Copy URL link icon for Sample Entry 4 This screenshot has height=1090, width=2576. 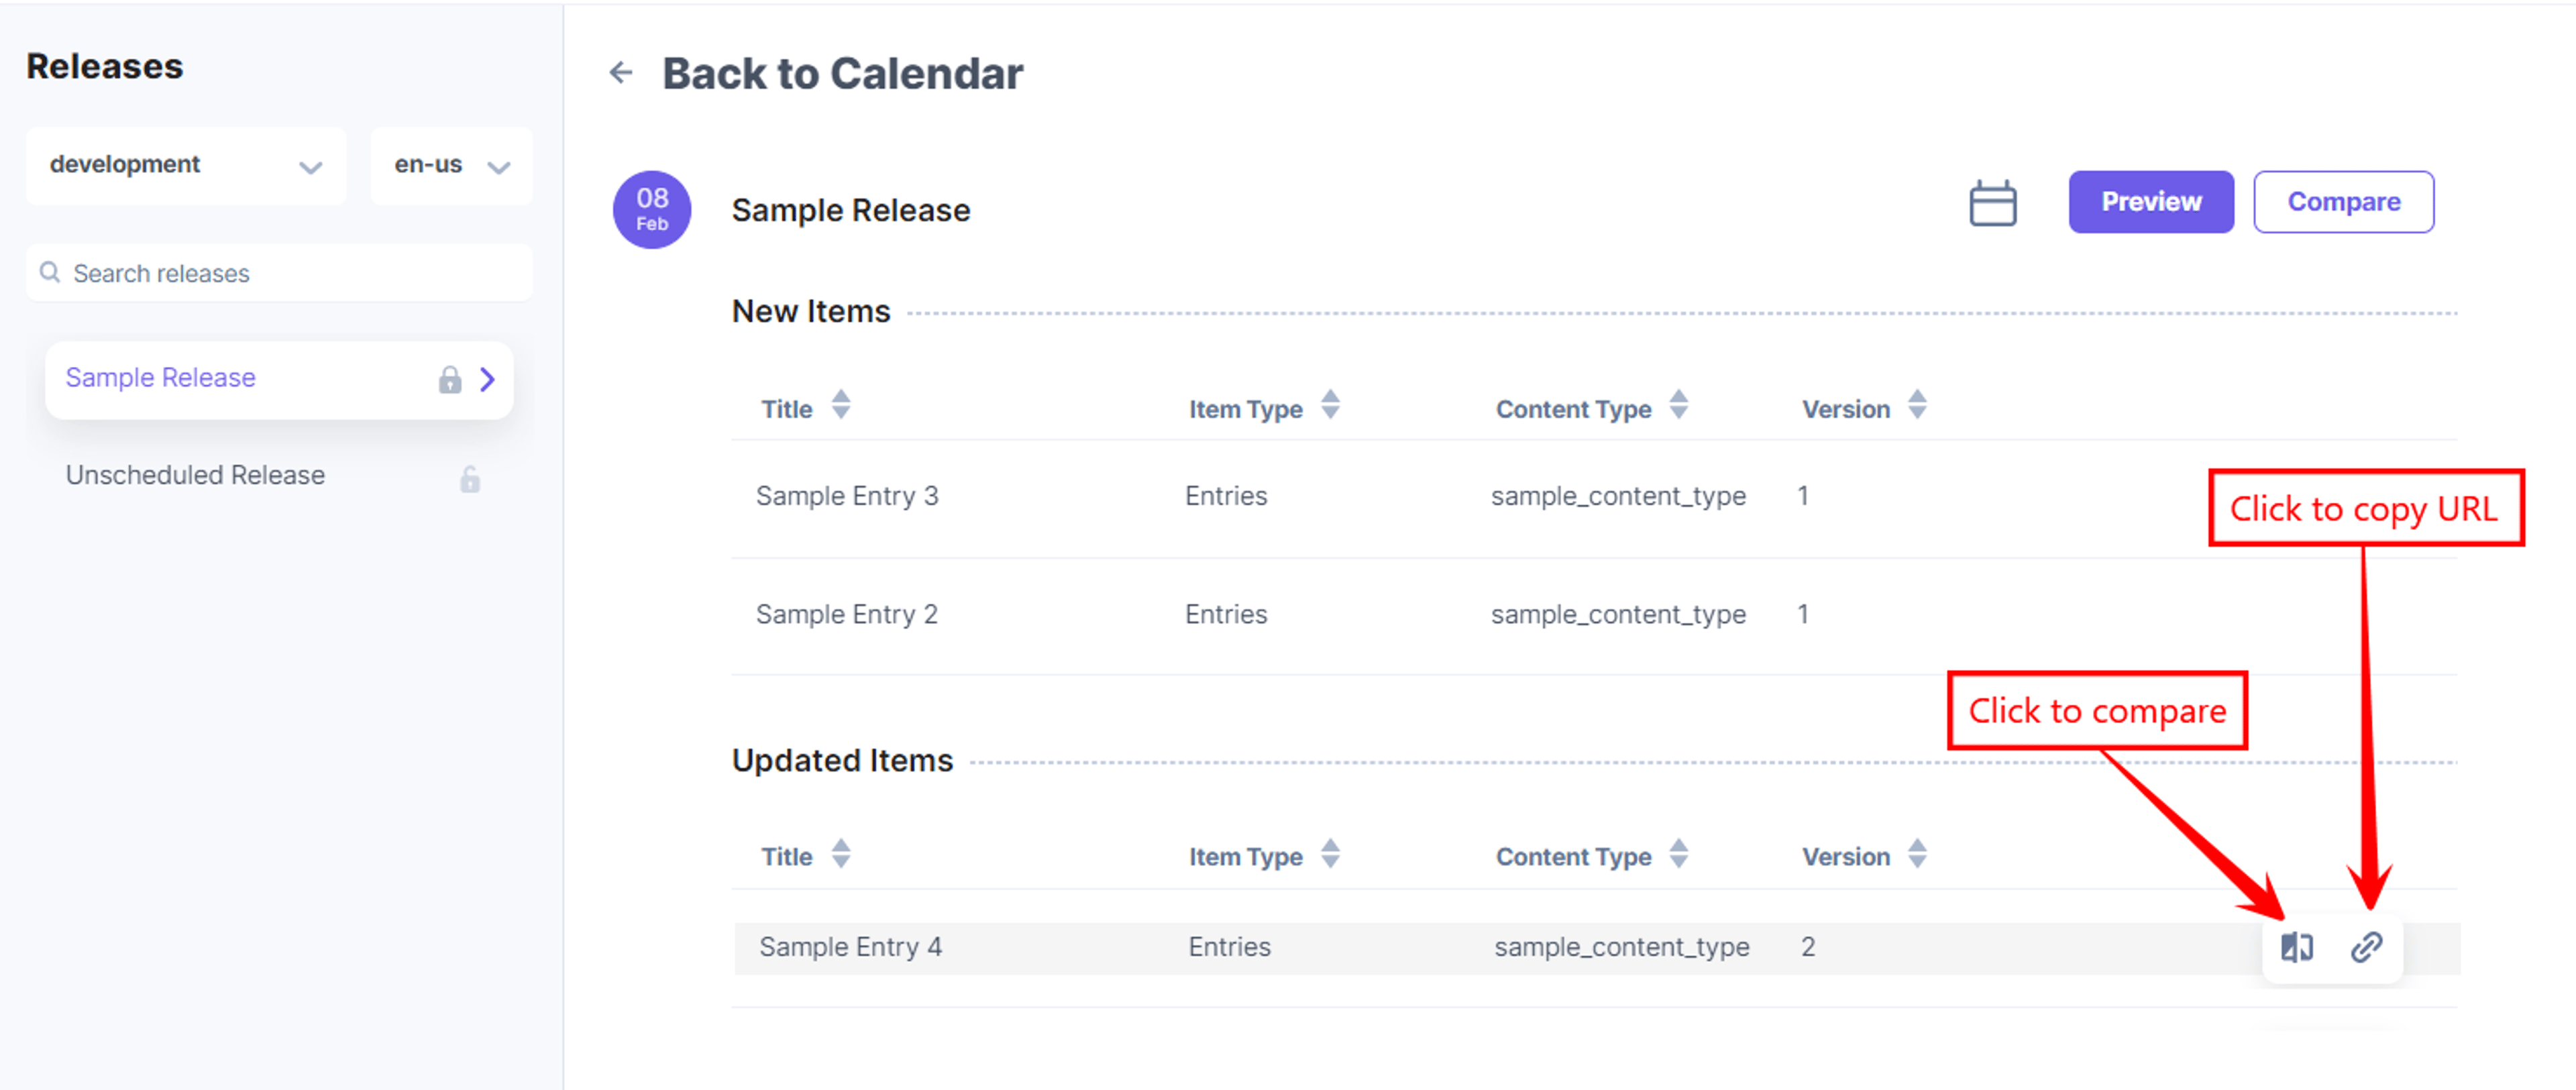click(x=2366, y=946)
